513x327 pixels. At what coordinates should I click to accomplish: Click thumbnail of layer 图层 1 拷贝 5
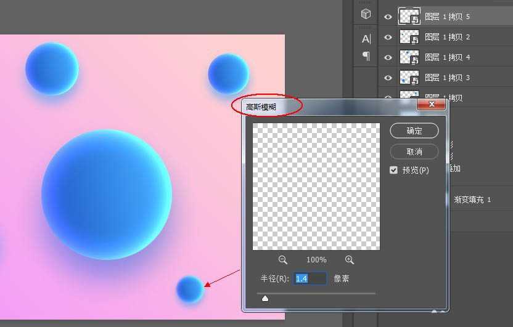point(409,17)
